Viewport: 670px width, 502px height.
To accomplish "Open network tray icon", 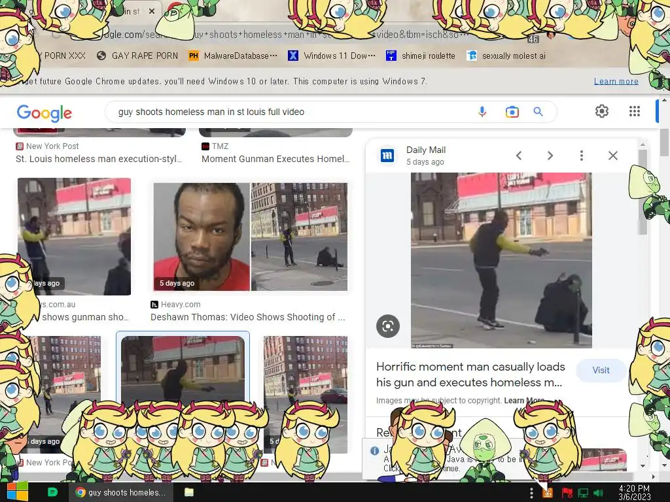I will click(x=583, y=493).
